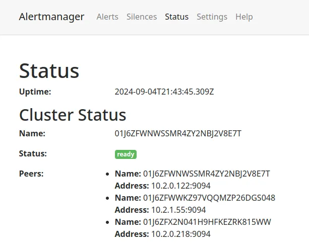Select the Status navigation item
The height and width of the screenshot is (252, 309).
pyautogui.click(x=176, y=17)
